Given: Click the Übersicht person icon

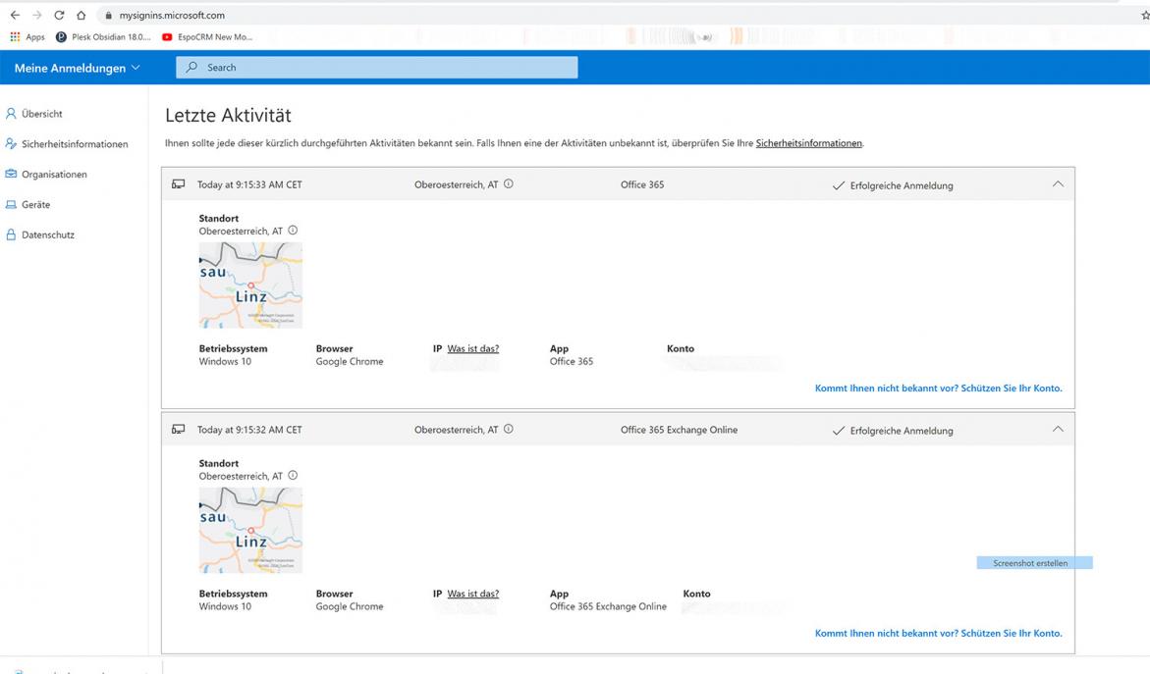Looking at the screenshot, I should (11, 114).
